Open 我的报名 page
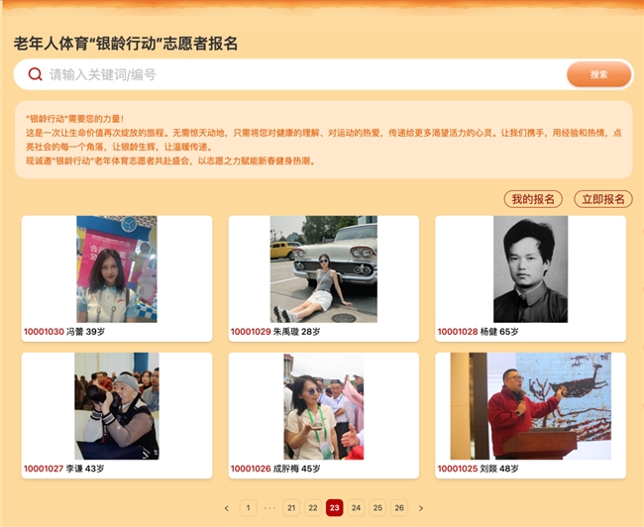This screenshot has width=644, height=527. pyautogui.click(x=532, y=199)
